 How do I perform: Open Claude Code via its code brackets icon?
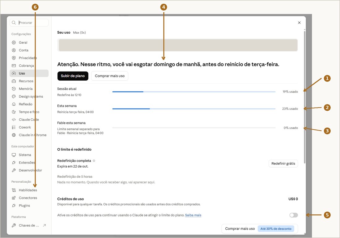(14, 119)
